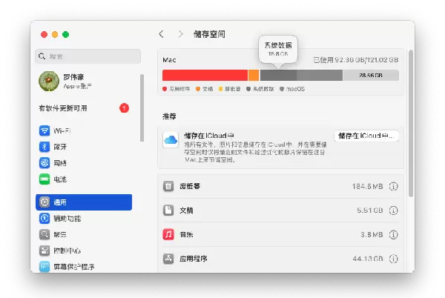
Task: Click the red segment of storage bar
Action: [x=204, y=76]
